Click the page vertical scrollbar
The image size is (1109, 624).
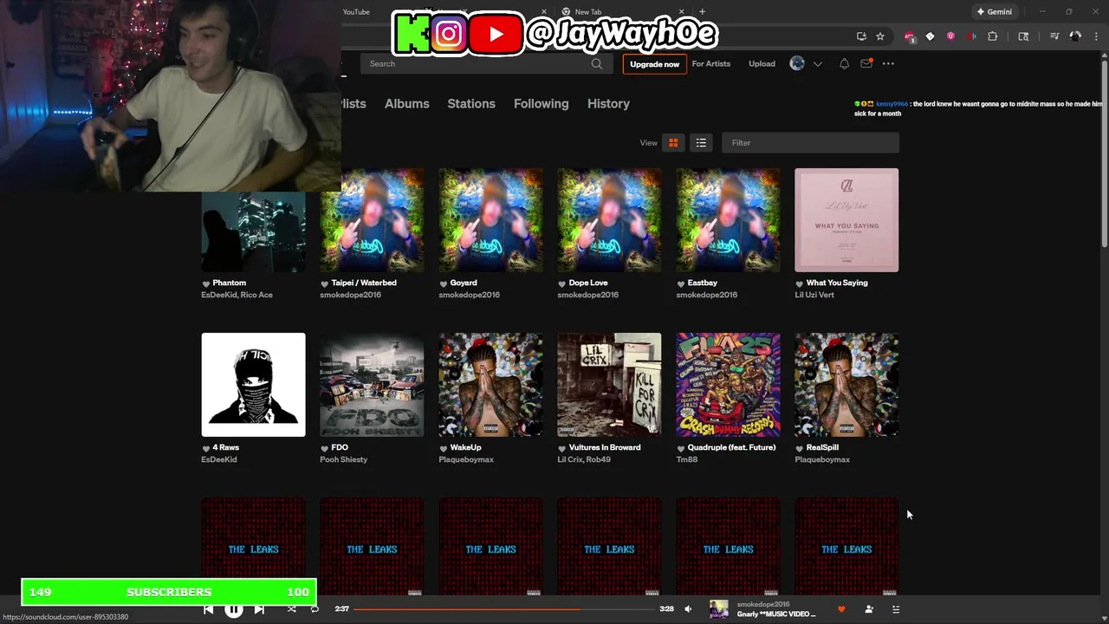1104,156
